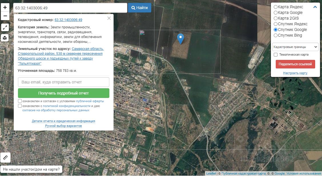Close the cadastral info panel
Image resolution: width=322 pixels, height=178 pixels.
pos(109,18)
